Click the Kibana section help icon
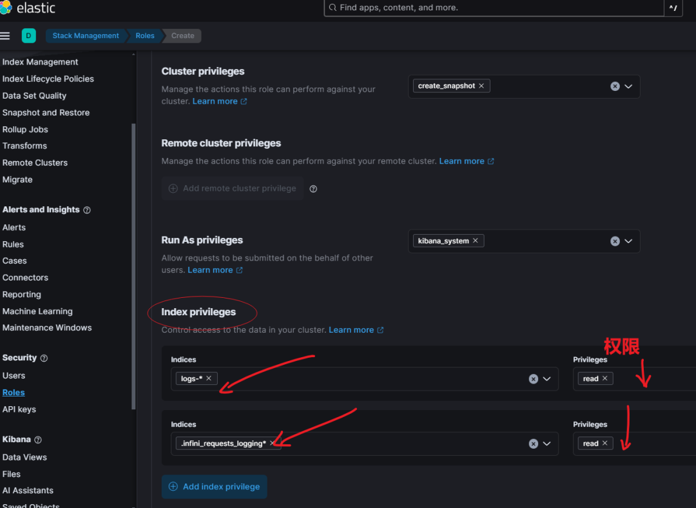This screenshot has width=696, height=508. 38,440
